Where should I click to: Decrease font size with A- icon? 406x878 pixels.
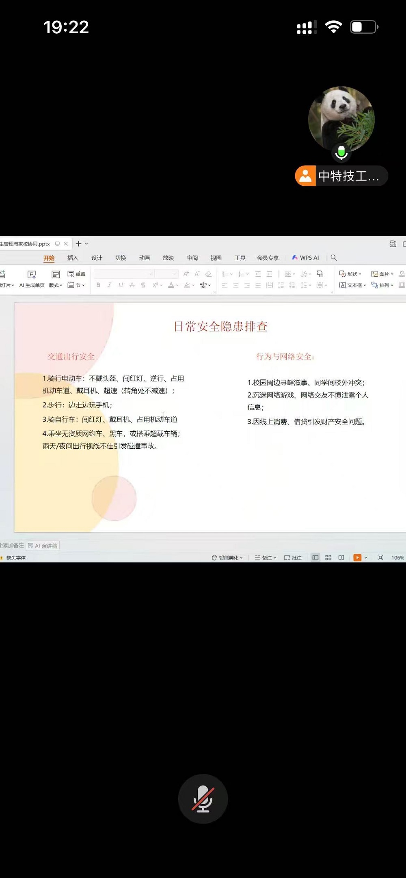pyautogui.click(x=197, y=274)
